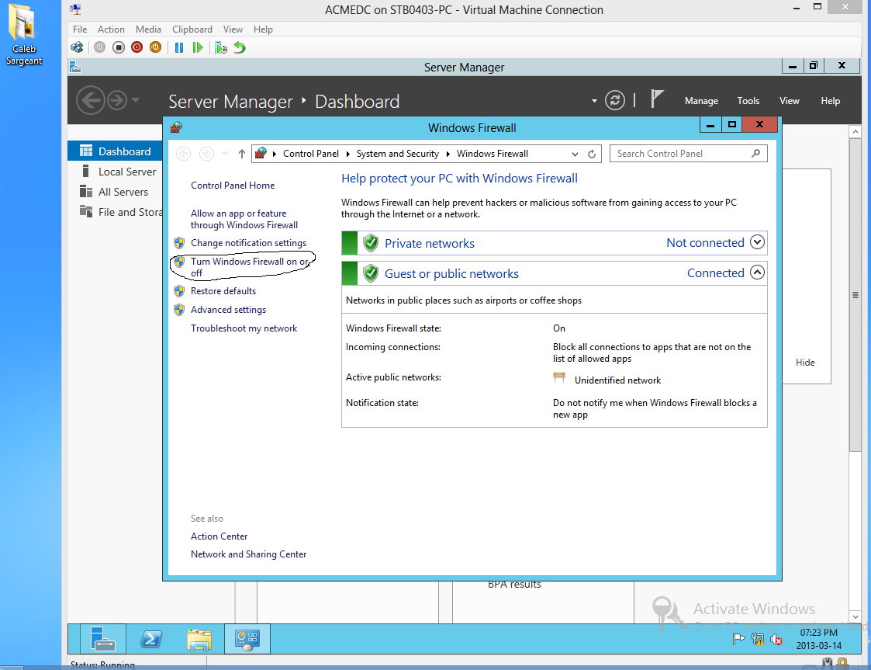This screenshot has height=670, width=871.
Task: Click the Action Center flag in system tray
Action: [739, 639]
